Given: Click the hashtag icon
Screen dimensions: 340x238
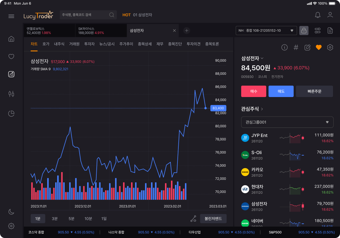Looking at the screenshot, I should point(296,47).
